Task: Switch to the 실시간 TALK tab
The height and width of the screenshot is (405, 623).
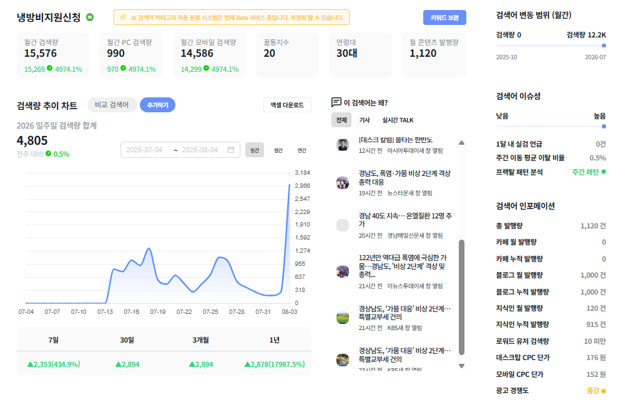Action: point(398,120)
